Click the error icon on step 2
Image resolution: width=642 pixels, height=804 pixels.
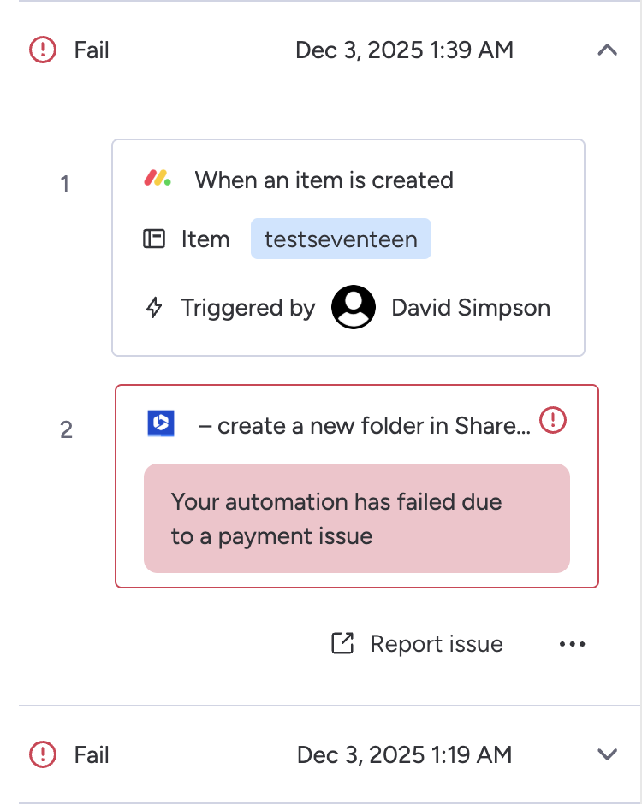point(554,420)
